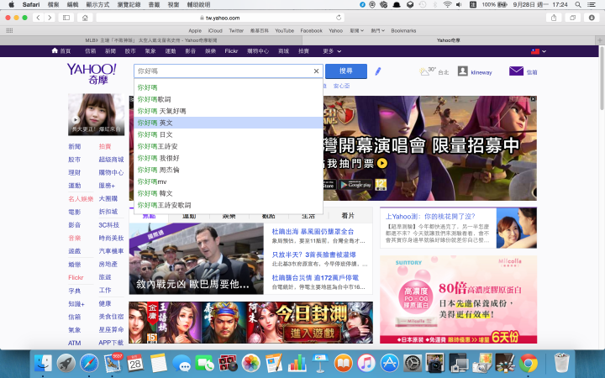Reload the tw.yahoo.com page

pyautogui.click(x=339, y=18)
